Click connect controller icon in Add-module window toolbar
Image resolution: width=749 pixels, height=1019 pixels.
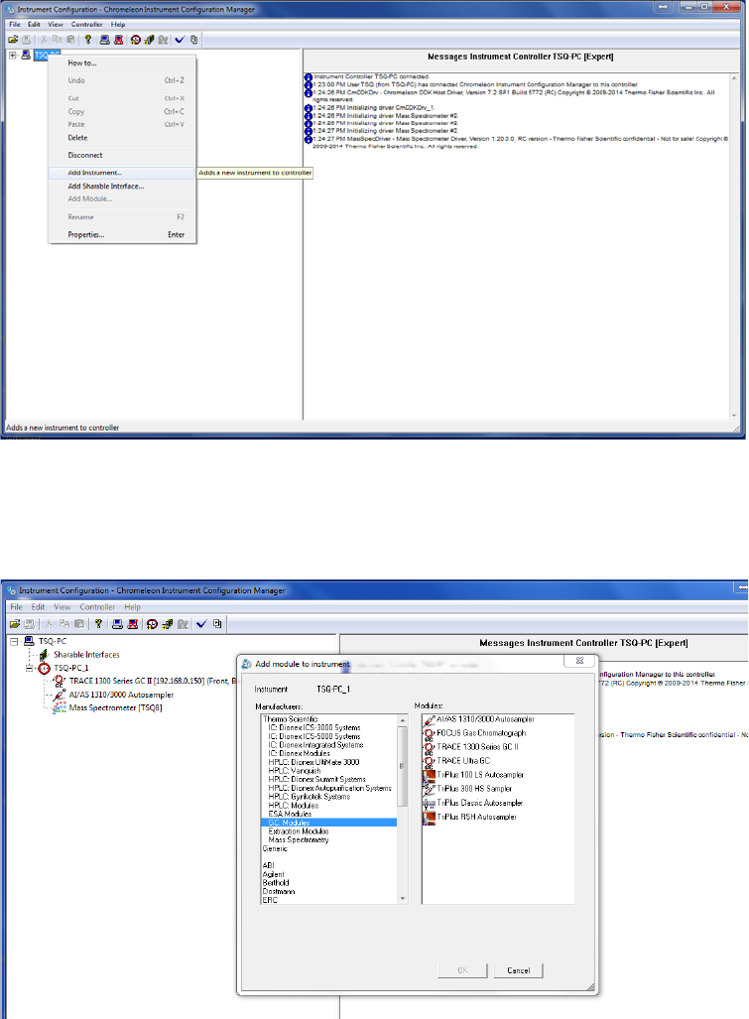[118, 624]
